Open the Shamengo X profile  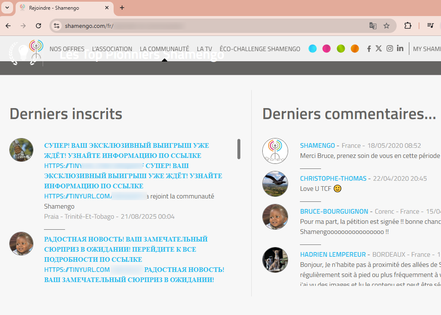click(378, 49)
